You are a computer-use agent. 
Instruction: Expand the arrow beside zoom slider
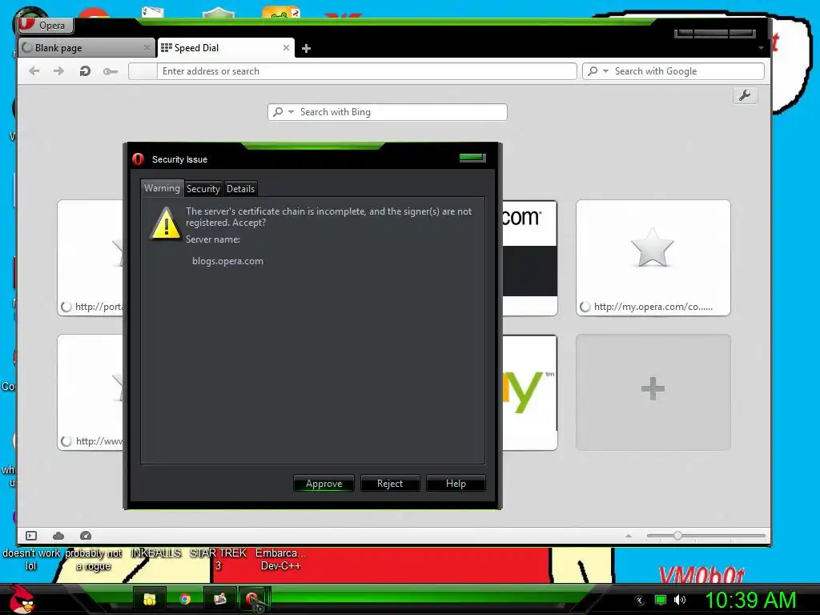click(629, 536)
